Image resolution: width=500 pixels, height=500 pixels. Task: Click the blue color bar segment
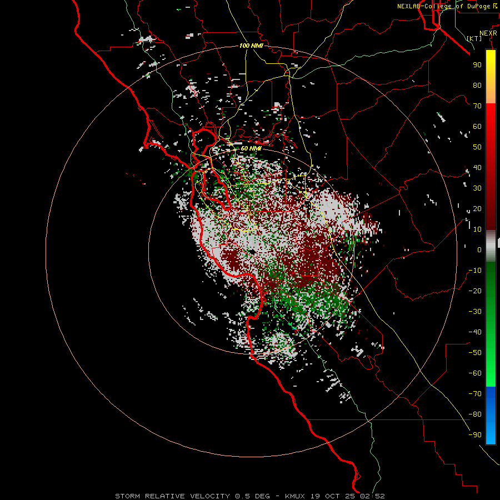click(491, 416)
